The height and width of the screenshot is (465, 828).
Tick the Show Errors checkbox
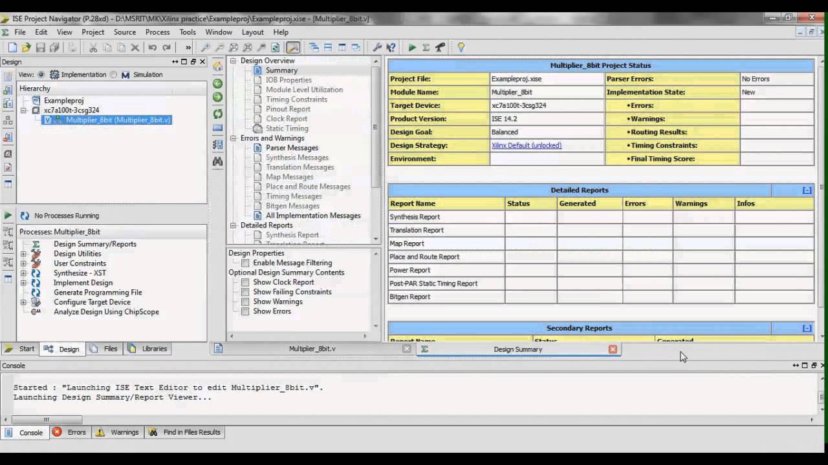coord(245,311)
